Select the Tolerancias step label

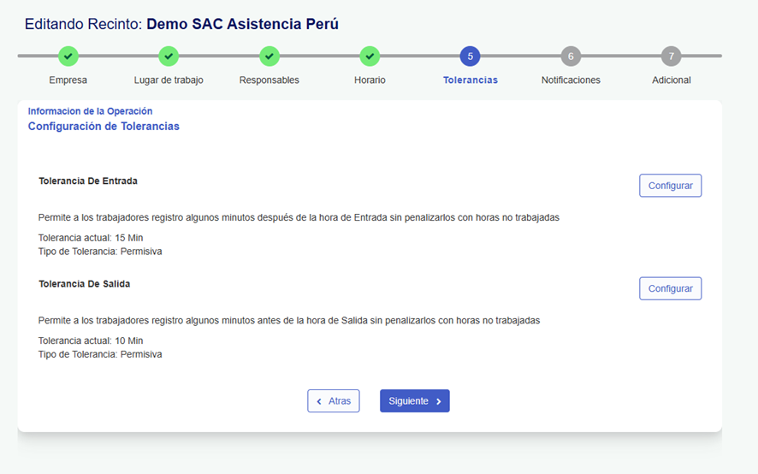tap(470, 80)
